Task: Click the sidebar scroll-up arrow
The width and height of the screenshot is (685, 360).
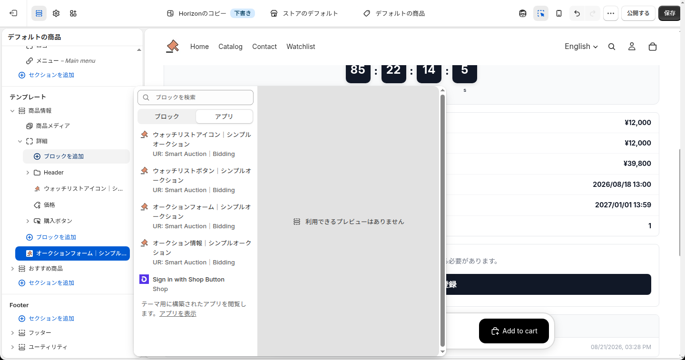Action: (x=139, y=50)
